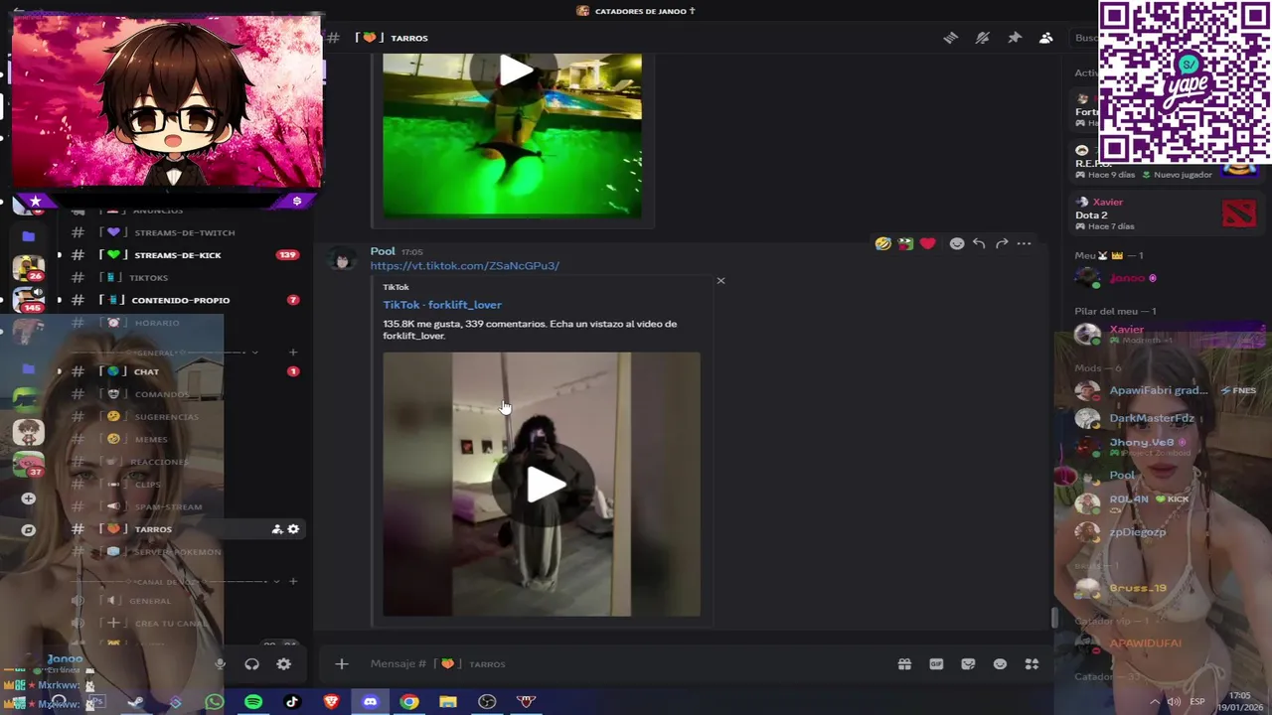This screenshot has width=1272, height=715.
Task: Open the streams-de-kick channel
Action: pyautogui.click(x=179, y=255)
